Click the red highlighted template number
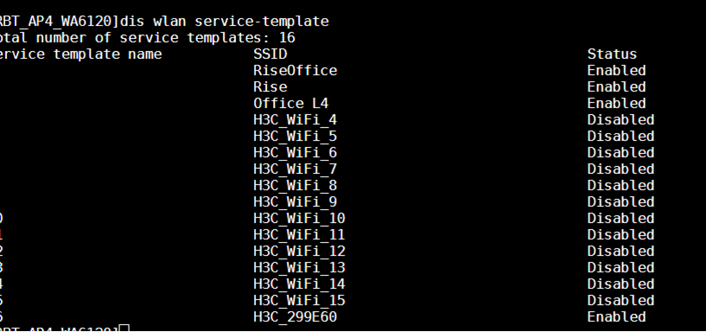 point(2,234)
